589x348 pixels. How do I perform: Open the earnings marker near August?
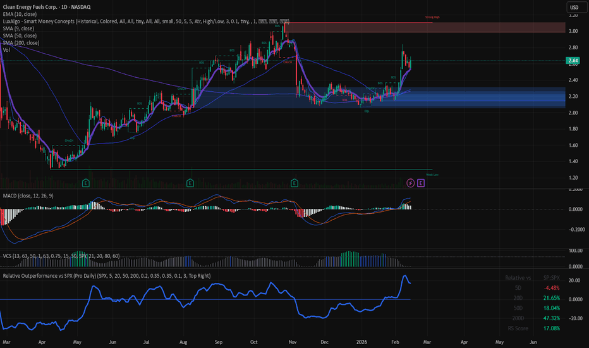pos(190,183)
